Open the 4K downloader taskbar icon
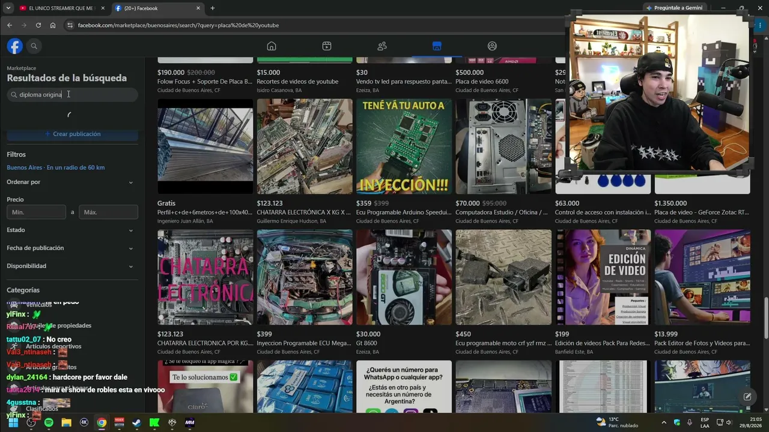The image size is (769, 432). pyautogui.click(x=84, y=422)
